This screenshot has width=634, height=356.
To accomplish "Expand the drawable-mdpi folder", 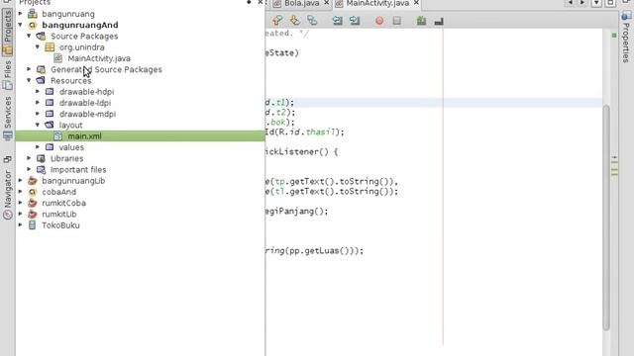I will (x=38, y=114).
